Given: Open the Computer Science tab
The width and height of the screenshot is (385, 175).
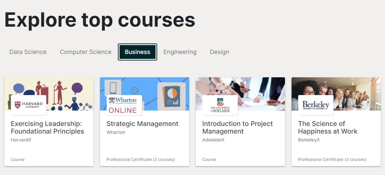Looking at the screenshot, I should tap(86, 52).
